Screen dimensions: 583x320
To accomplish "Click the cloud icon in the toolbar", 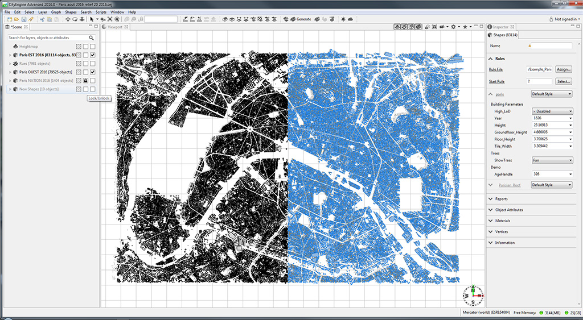I will 351,19.
